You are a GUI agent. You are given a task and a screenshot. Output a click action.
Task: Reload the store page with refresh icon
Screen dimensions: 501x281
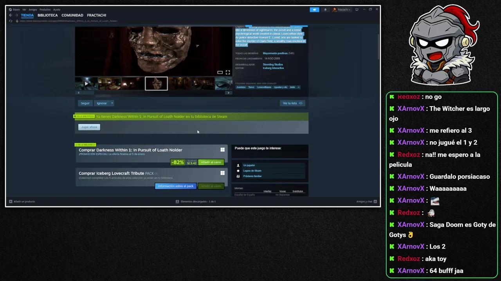point(11,21)
